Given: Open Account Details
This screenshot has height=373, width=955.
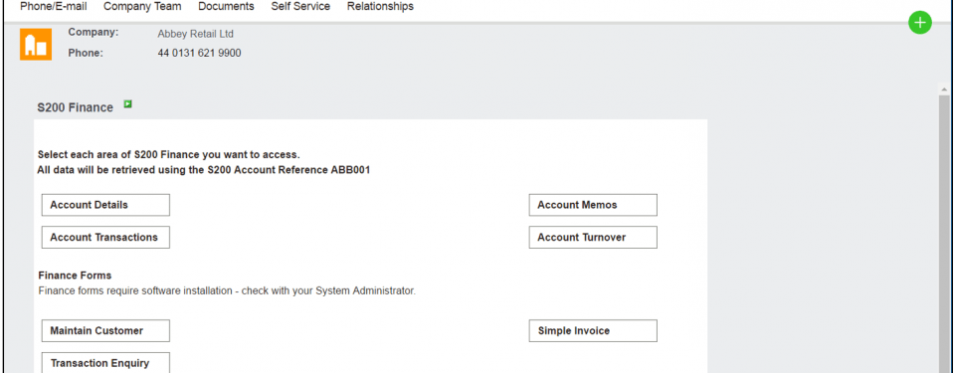Looking at the screenshot, I should coord(105,205).
